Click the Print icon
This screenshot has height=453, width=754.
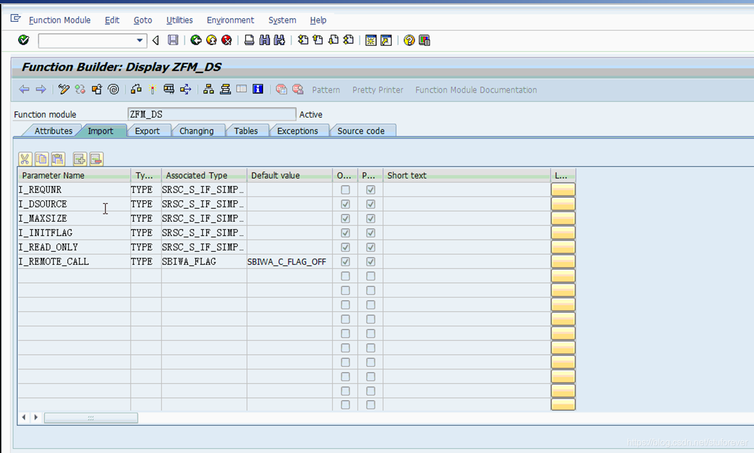point(249,40)
